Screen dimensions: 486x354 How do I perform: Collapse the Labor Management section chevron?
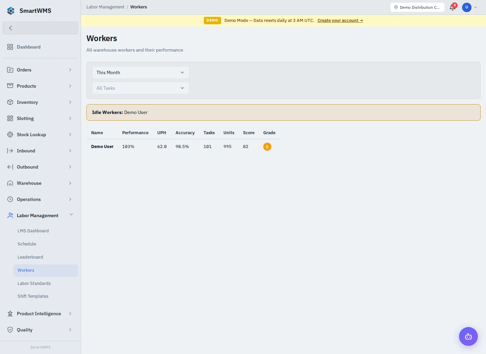(71, 215)
